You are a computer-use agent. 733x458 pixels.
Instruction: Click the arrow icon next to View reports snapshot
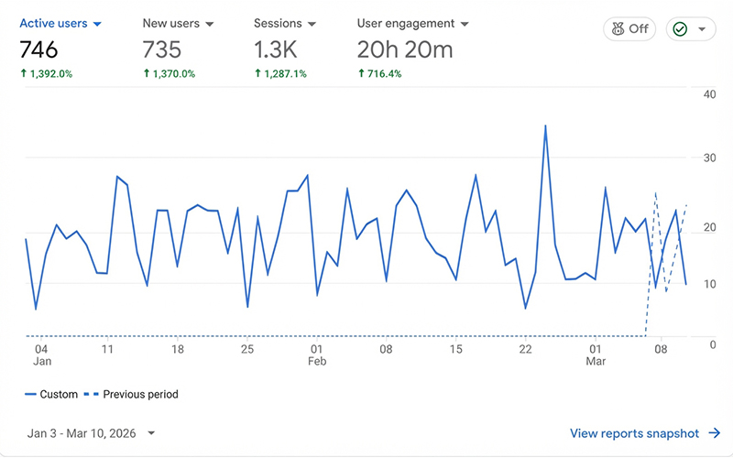(x=715, y=433)
